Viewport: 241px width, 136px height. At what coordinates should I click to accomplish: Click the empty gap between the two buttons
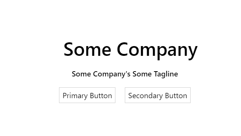coord(120,95)
